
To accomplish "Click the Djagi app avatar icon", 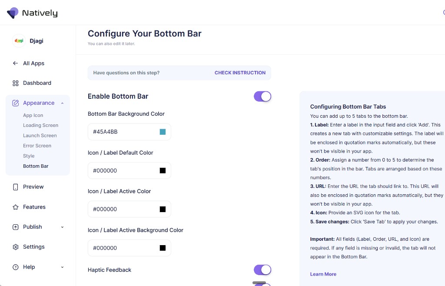I will tap(19, 41).
